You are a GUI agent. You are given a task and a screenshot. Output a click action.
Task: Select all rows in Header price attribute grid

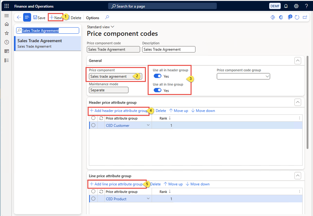93,118
